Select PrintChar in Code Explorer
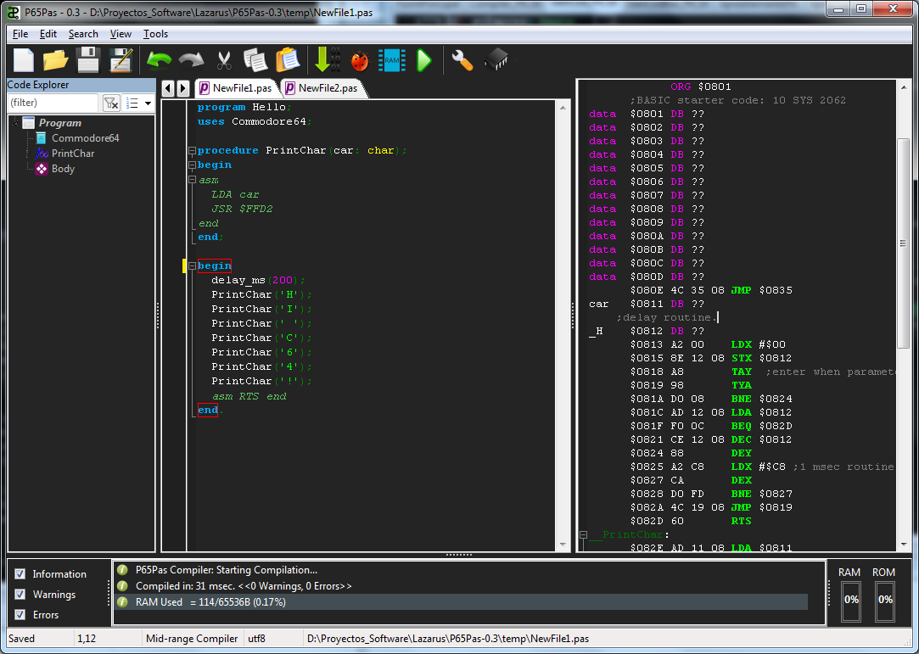This screenshot has width=919, height=654. point(72,154)
